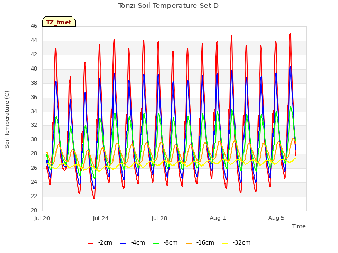
Task: Click the 40 y-axis tick label
Action: point(34,69)
